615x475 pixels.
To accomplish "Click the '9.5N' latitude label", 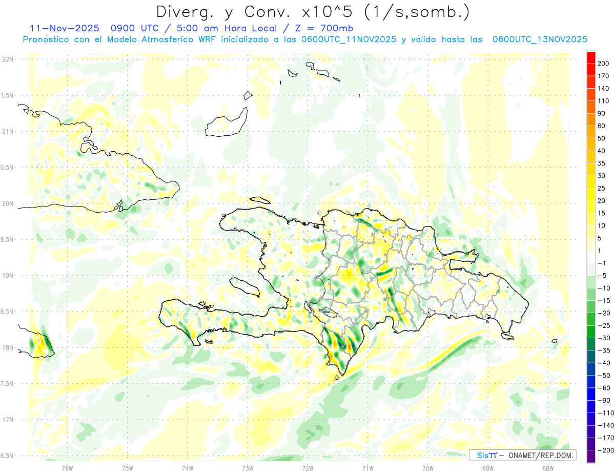I will tap(7, 239).
